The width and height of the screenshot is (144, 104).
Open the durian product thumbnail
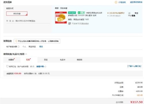click(61, 18)
